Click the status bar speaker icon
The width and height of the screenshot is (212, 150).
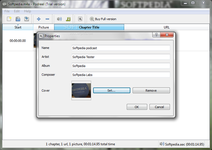(162, 144)
